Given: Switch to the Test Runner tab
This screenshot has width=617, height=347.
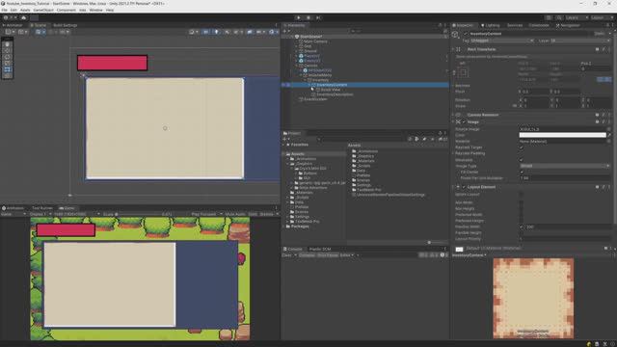Looking at the screenshot, I should coord(41,208).
